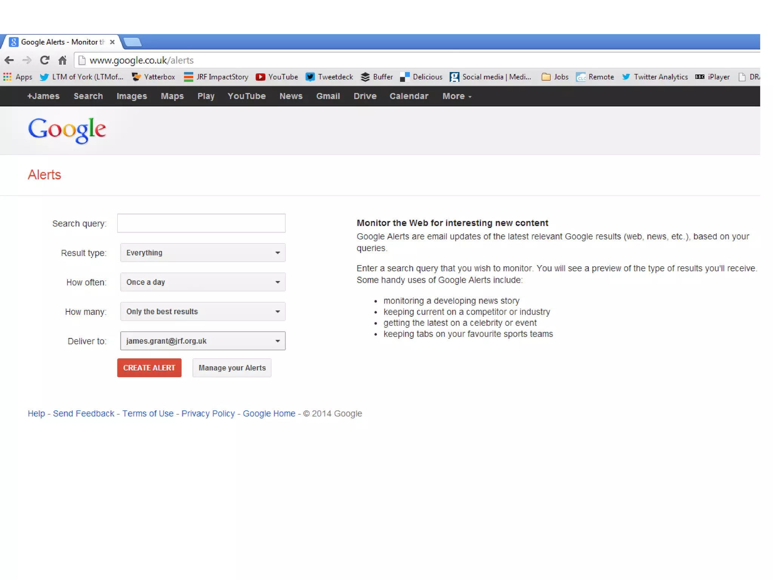Expand the Result type dropdown
This screenshot has width=773, height=580.
point(203,253)
